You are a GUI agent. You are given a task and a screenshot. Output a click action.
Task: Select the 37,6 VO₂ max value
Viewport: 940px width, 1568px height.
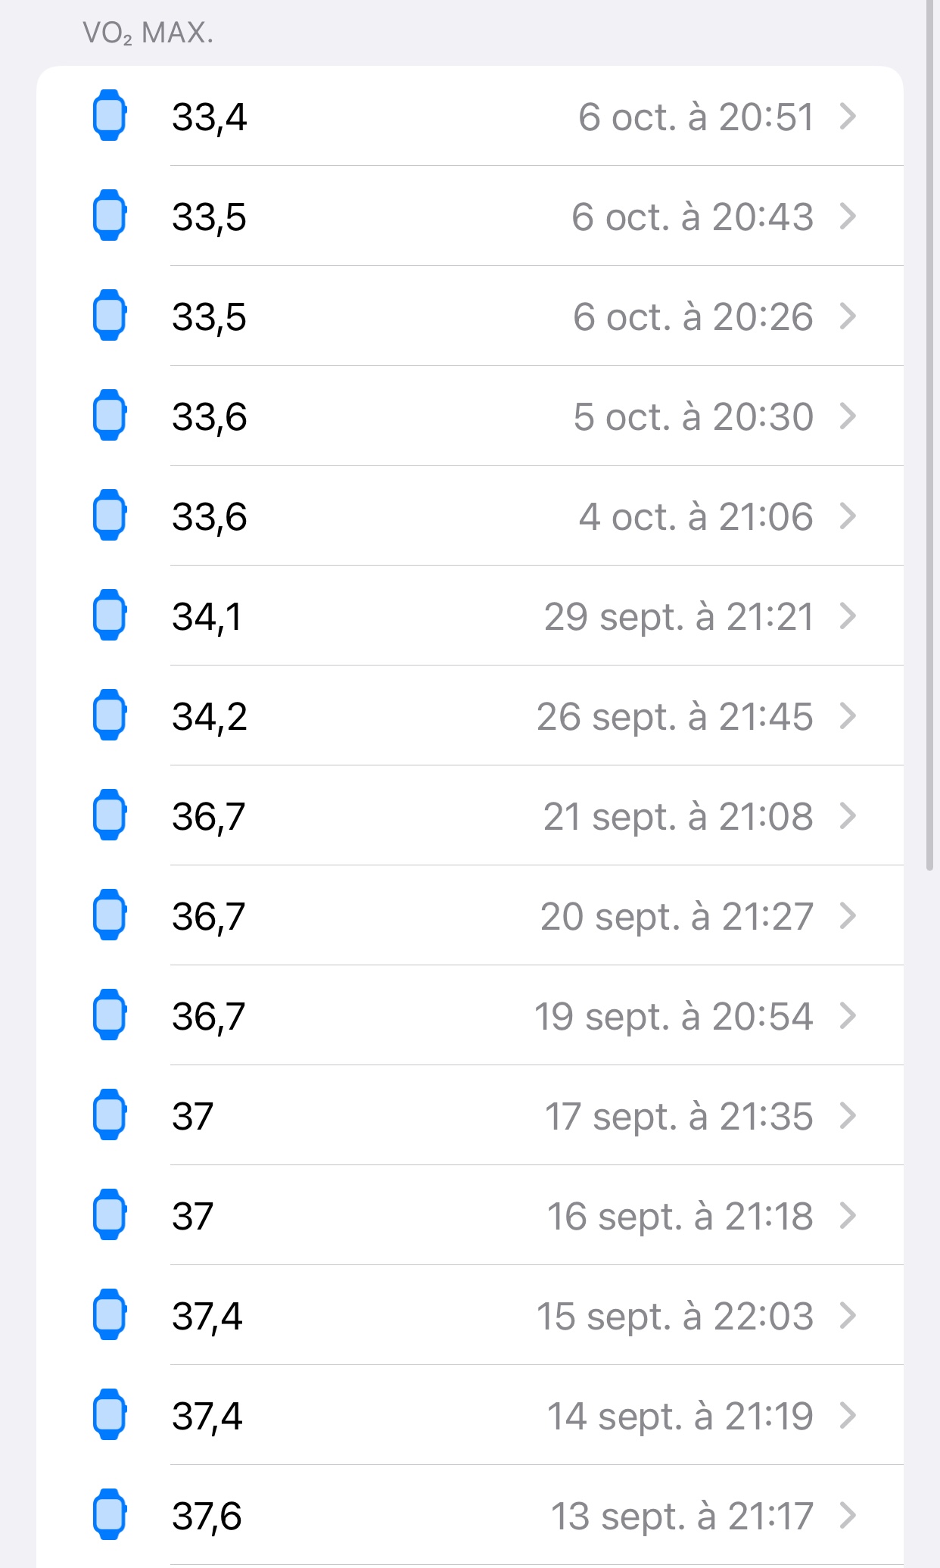(x=207, y=1516)
